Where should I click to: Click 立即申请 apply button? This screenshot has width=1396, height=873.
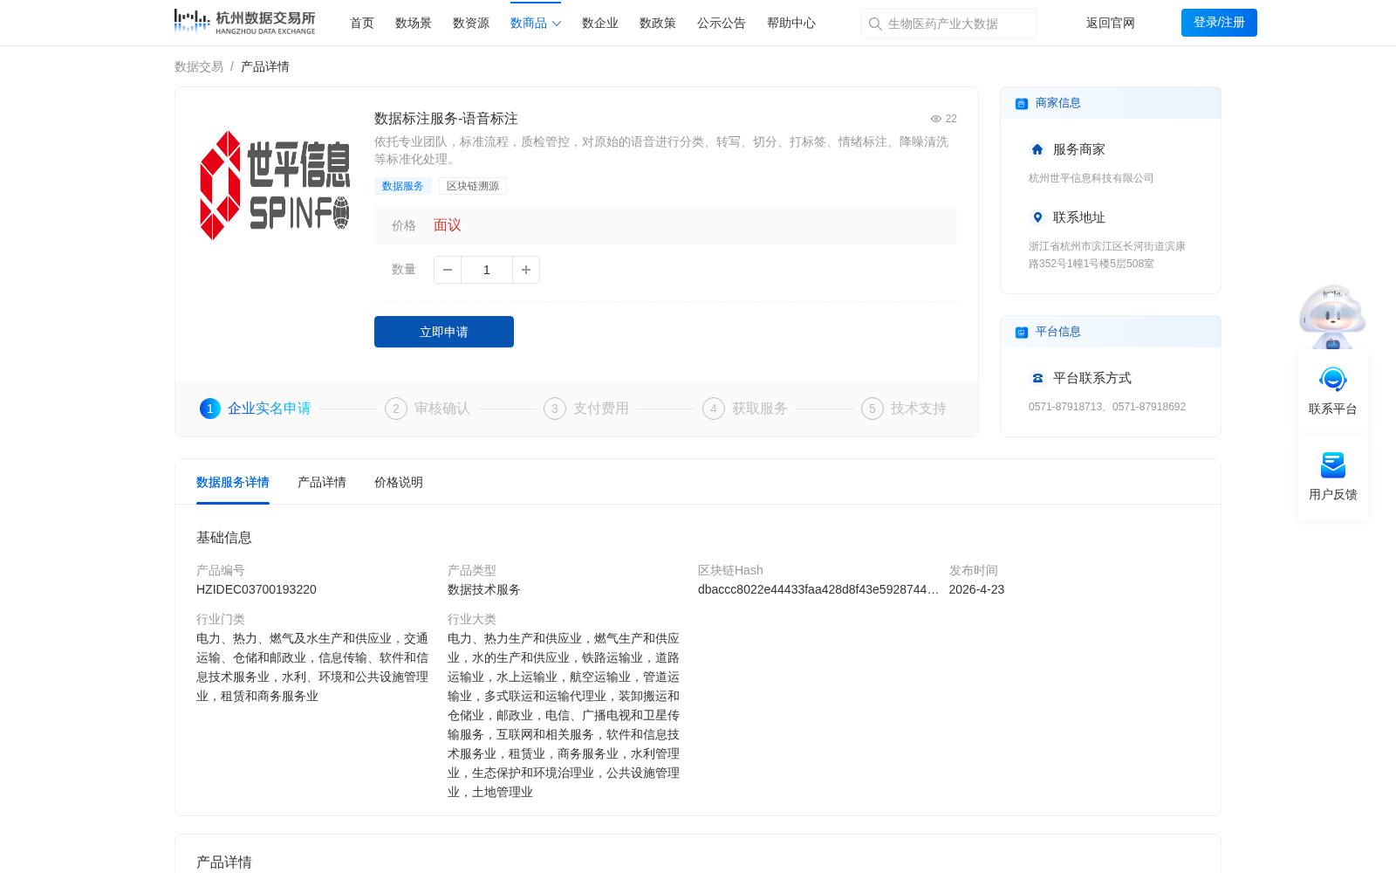444,332
